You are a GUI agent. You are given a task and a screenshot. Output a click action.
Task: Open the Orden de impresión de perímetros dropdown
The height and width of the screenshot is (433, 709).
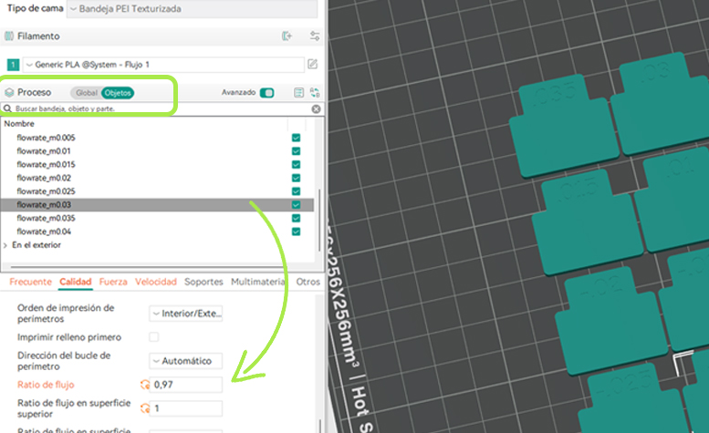point(186,314)
